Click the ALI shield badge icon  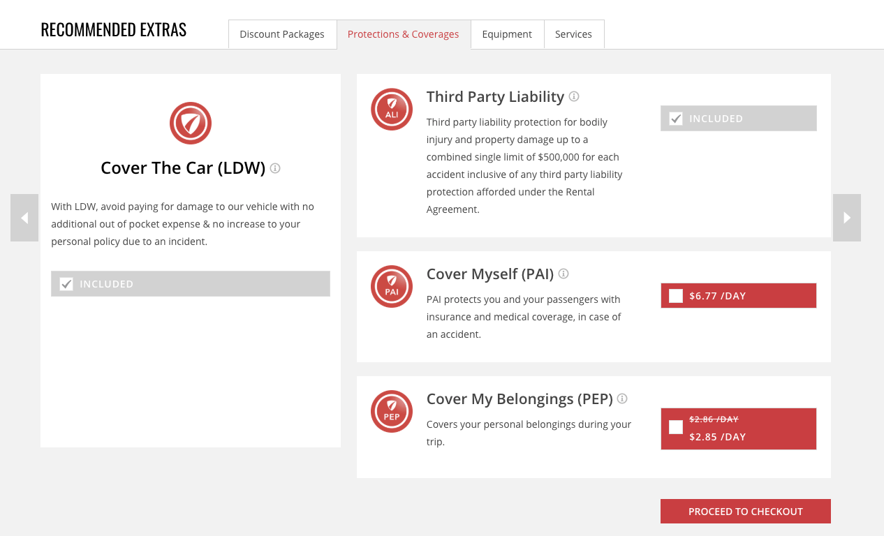[x=392, y=110]
